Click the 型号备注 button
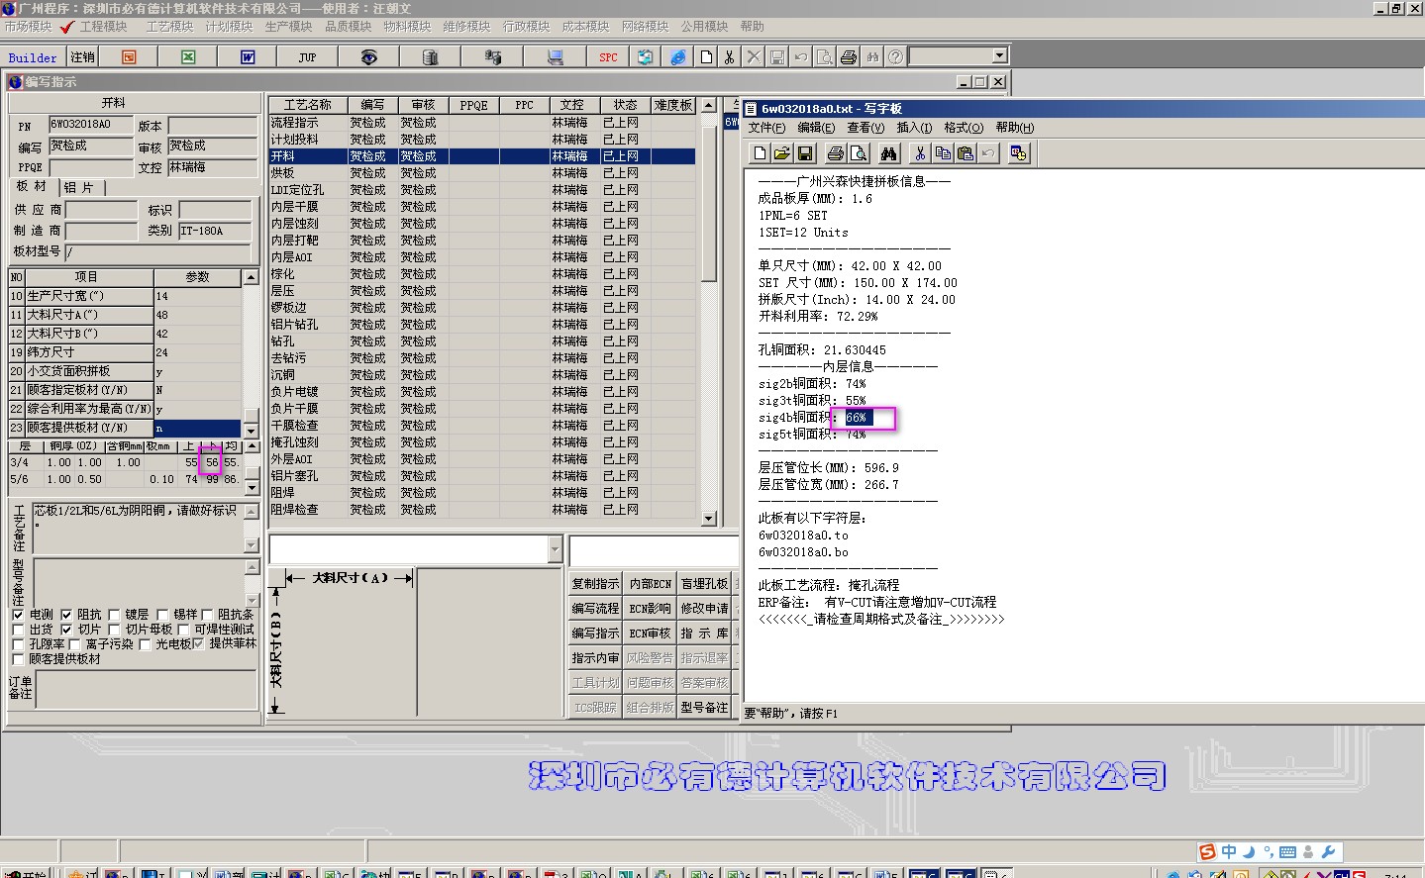Viewport: 1425px width, 878px height. (x=704, y=708)
